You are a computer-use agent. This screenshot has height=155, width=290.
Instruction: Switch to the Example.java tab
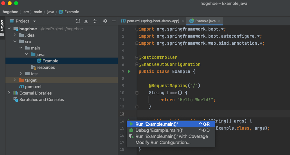(x=205, y=21)
